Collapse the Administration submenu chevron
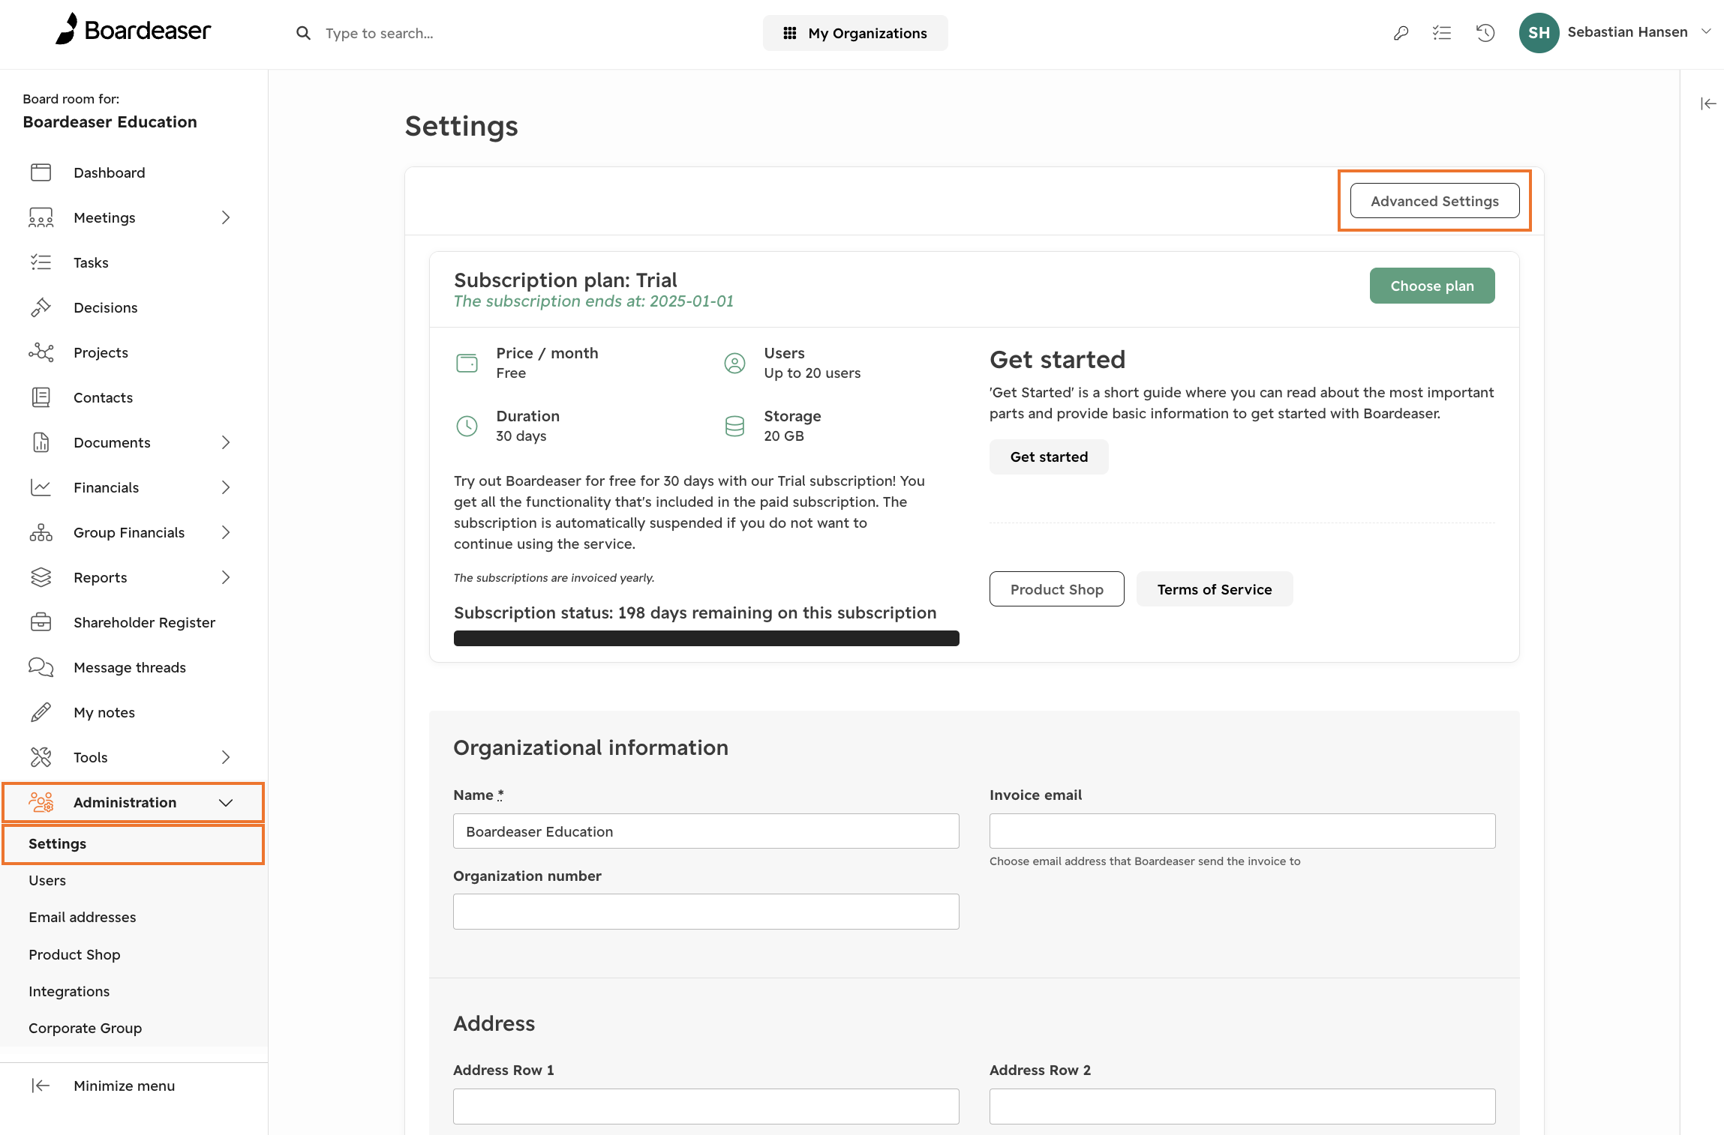 point(226,802)
